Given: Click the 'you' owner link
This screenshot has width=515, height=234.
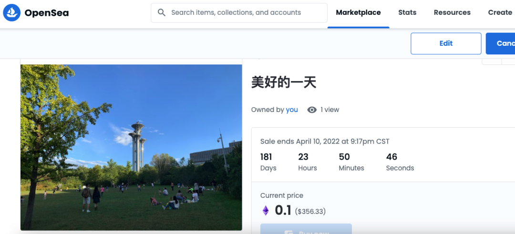Looking at the screenshot, I should tap(292, 110).
